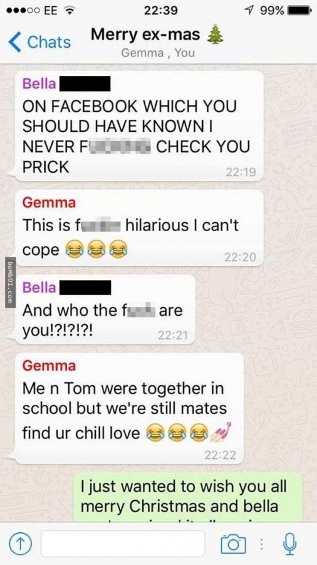
Task: Tap the Gemma, You participants subtitle
Action: [x=158, y=53]
